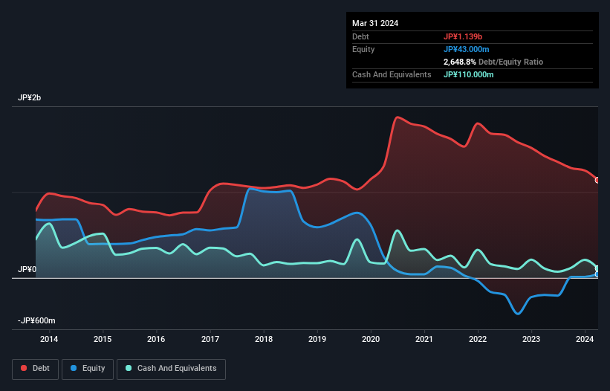
Task: Click the 2019 x-axis label
Action: [x=317, y=339]
